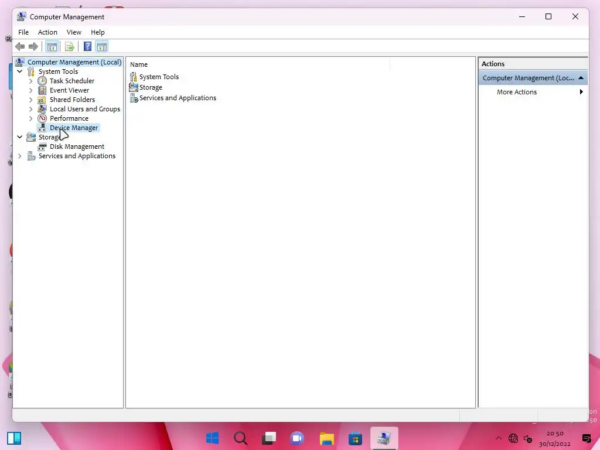Click the Performance gauge icon
This screenshot has height=450, width=600.
(x=42, y=118)
